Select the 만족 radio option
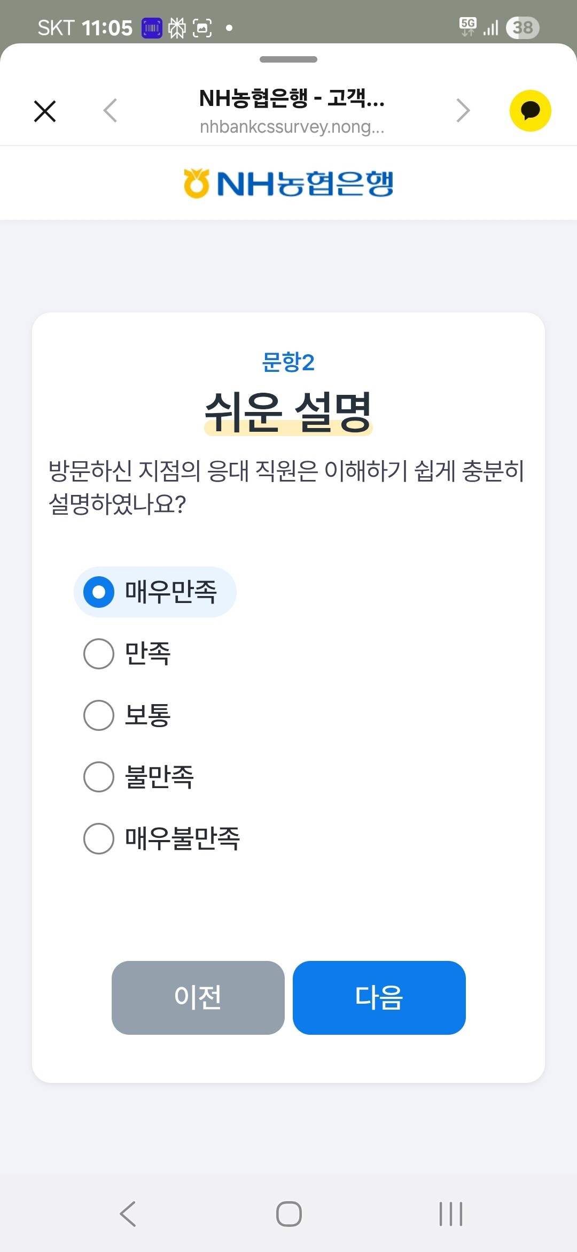Screen dimensions: 577x1252 pyautogui.click(x=99, y=654)
